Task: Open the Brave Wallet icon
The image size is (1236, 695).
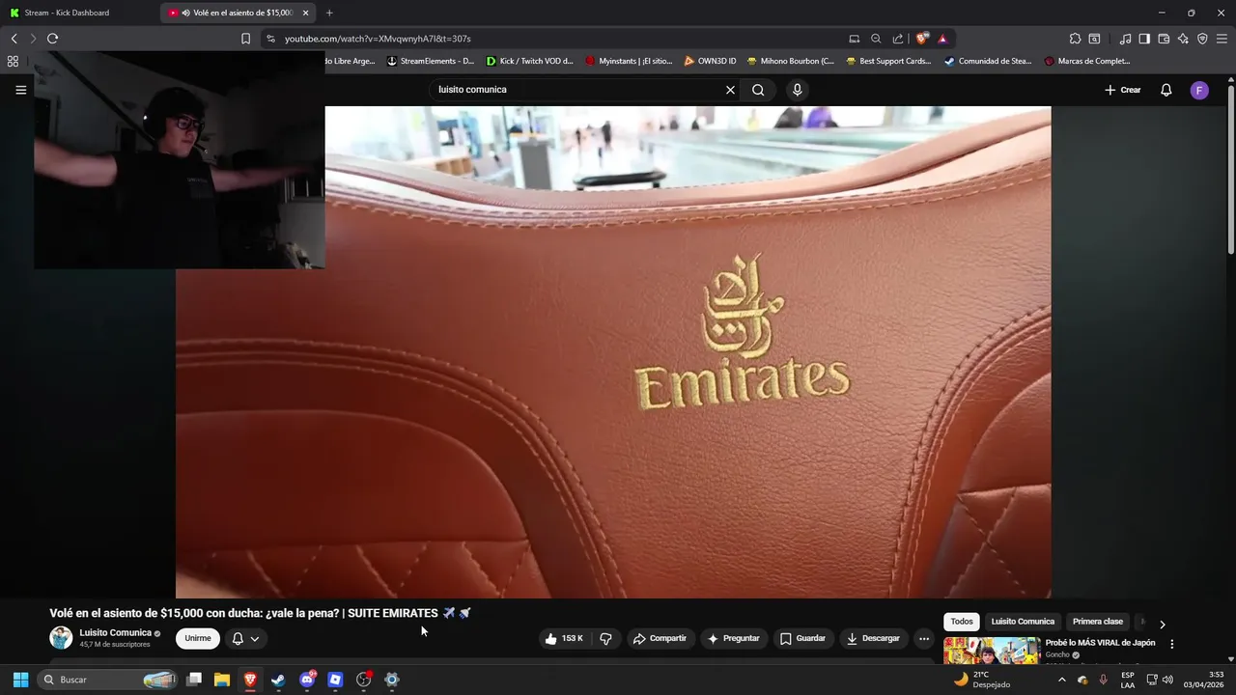Action: [x=1164, y=39]
